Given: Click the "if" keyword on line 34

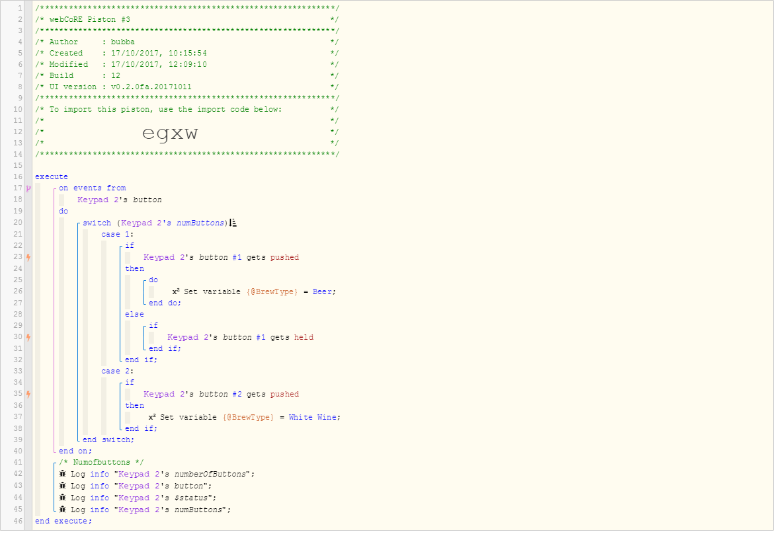Looking at the screenshot, I should 130,383.
